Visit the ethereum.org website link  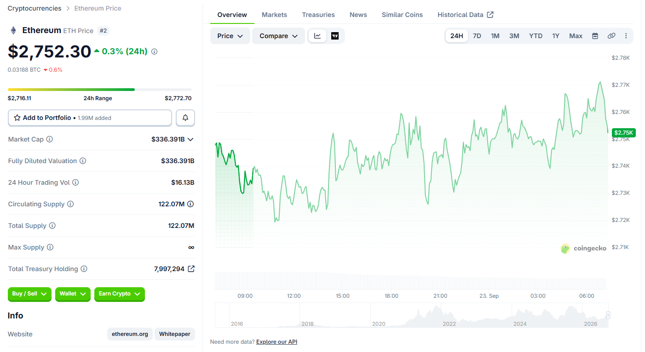130,334
